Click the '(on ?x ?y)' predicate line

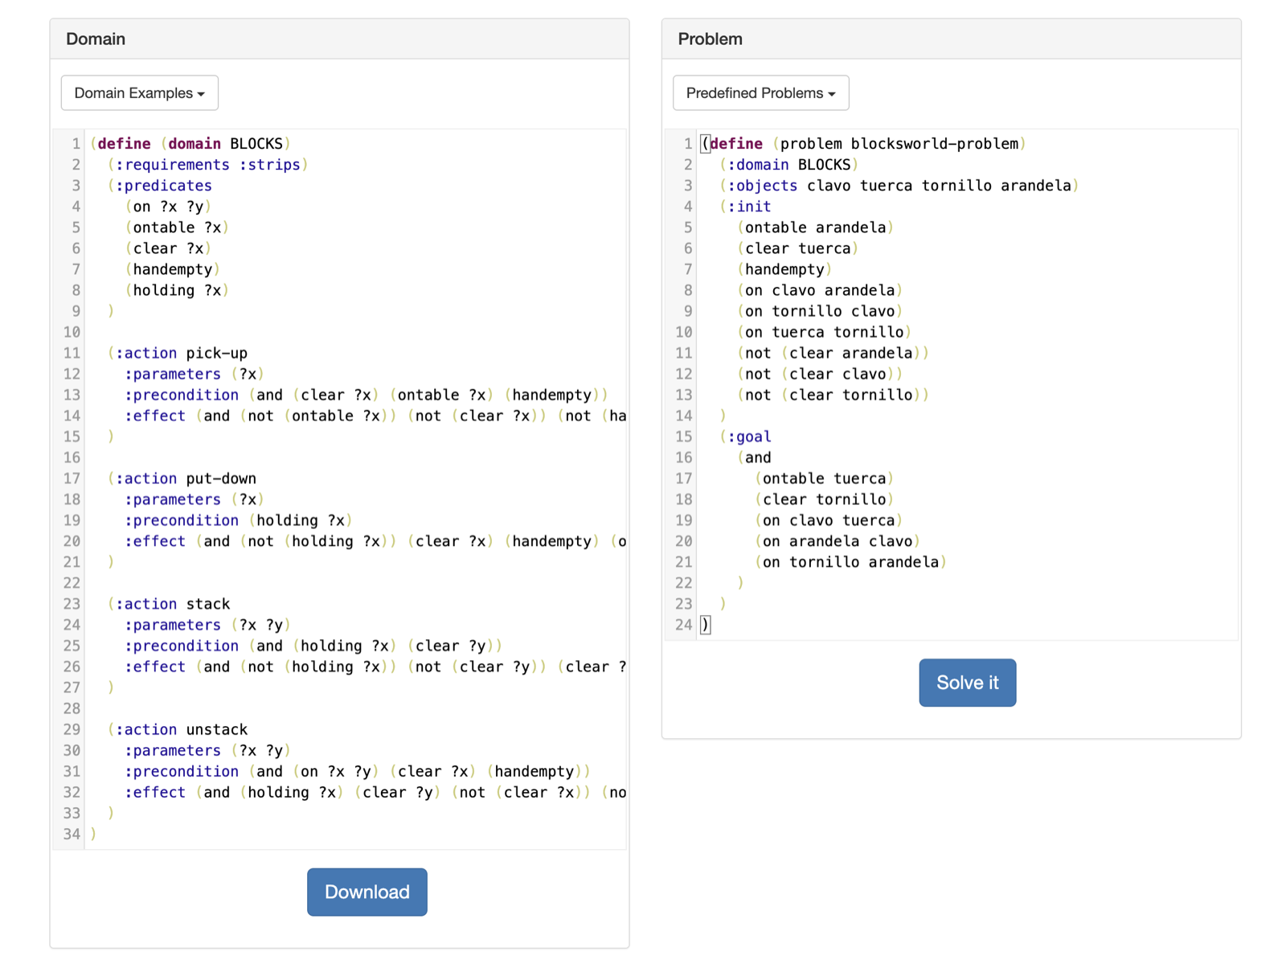pyautogui.click(x=169, y=207)
